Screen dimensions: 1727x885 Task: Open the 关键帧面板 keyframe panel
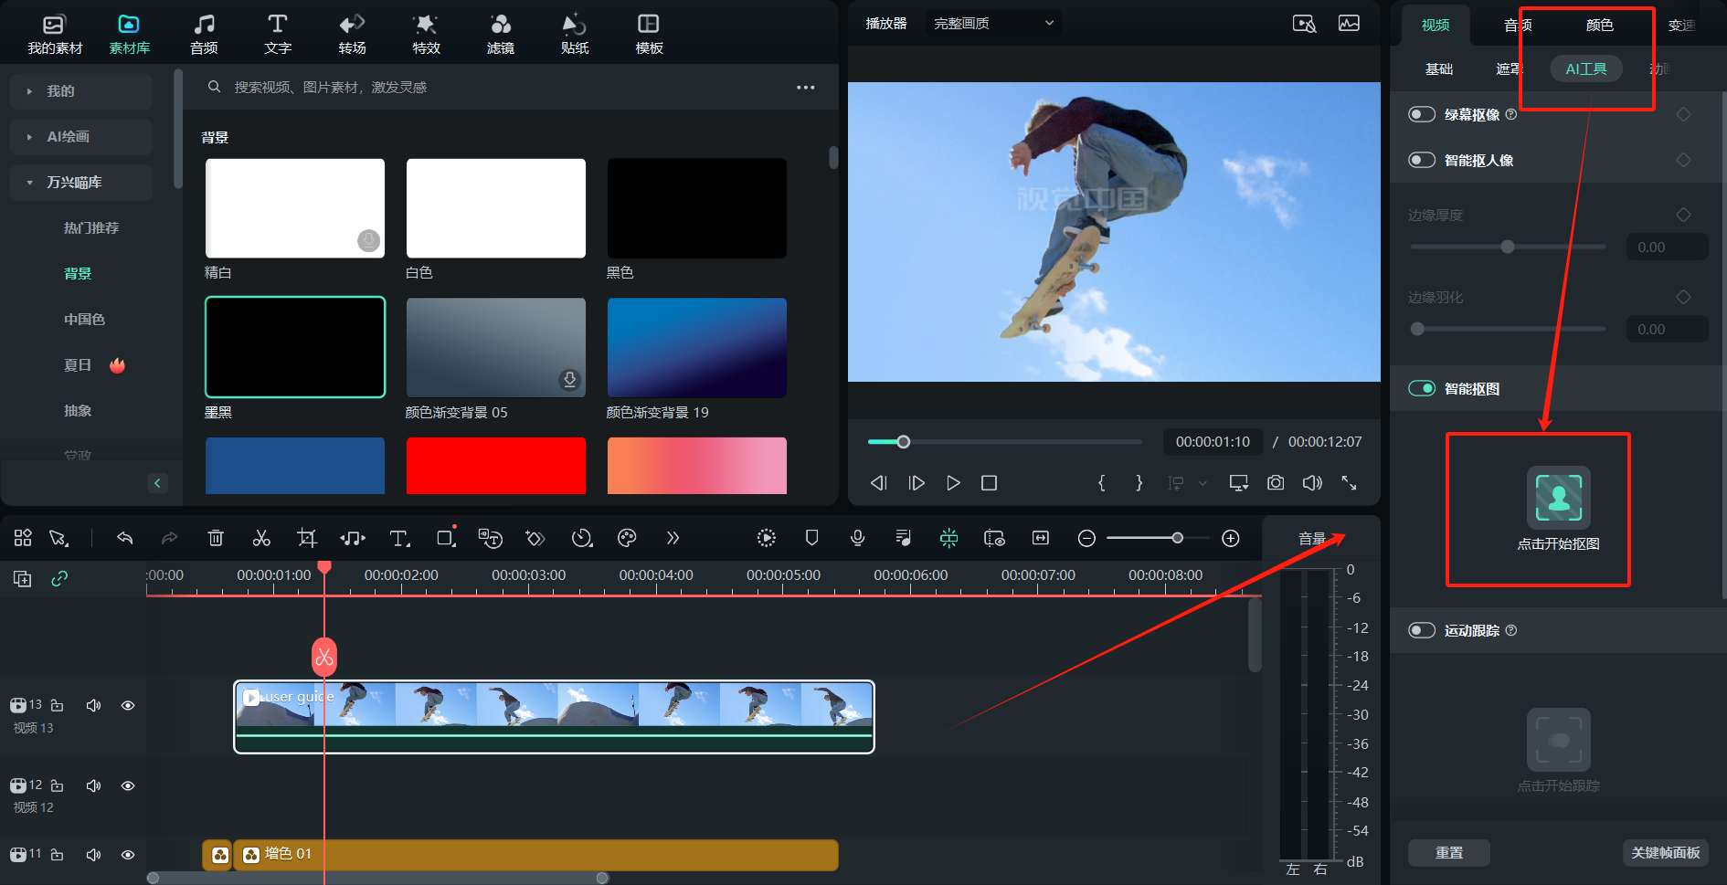point(1665,852)
